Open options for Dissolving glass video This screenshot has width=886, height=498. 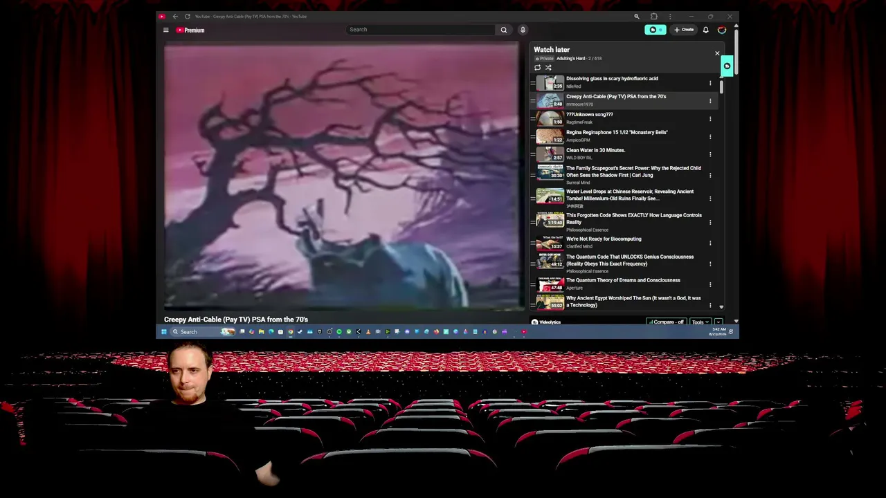pyautogui.click(x=709, y=83)
